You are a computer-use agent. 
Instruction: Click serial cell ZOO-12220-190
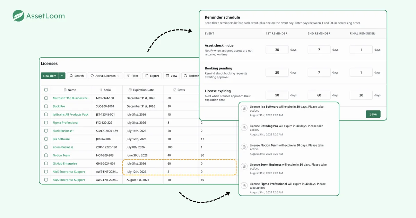pos(106,147)
